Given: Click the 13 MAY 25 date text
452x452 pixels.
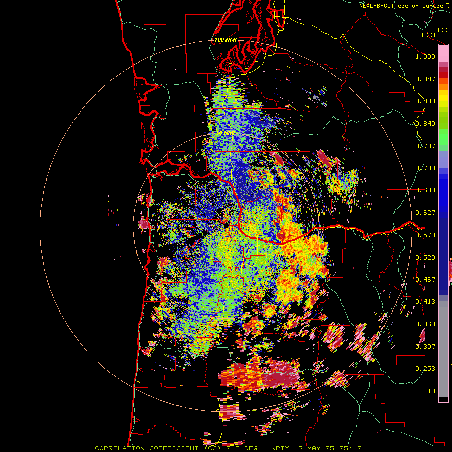Looking at the screenshot, I should [x=316, y=448].
